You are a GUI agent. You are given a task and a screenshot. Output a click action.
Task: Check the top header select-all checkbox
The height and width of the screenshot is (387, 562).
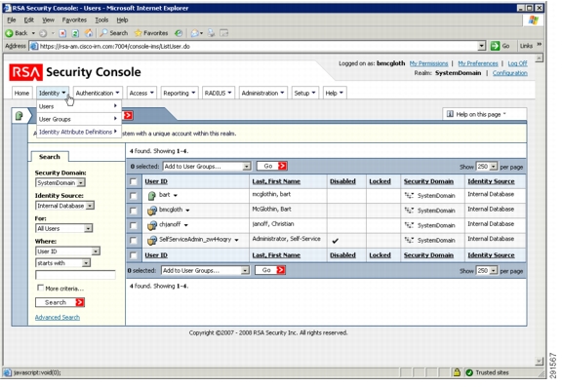pos(134,181)
